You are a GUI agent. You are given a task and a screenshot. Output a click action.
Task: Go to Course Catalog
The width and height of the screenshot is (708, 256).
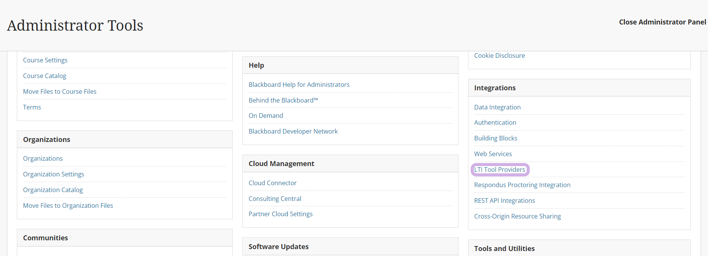click(x=44, y=76)
